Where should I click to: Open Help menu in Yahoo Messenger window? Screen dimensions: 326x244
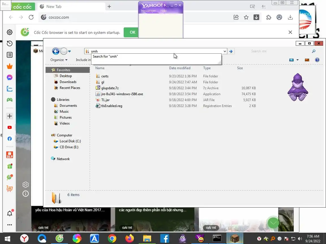pos(163,11)
